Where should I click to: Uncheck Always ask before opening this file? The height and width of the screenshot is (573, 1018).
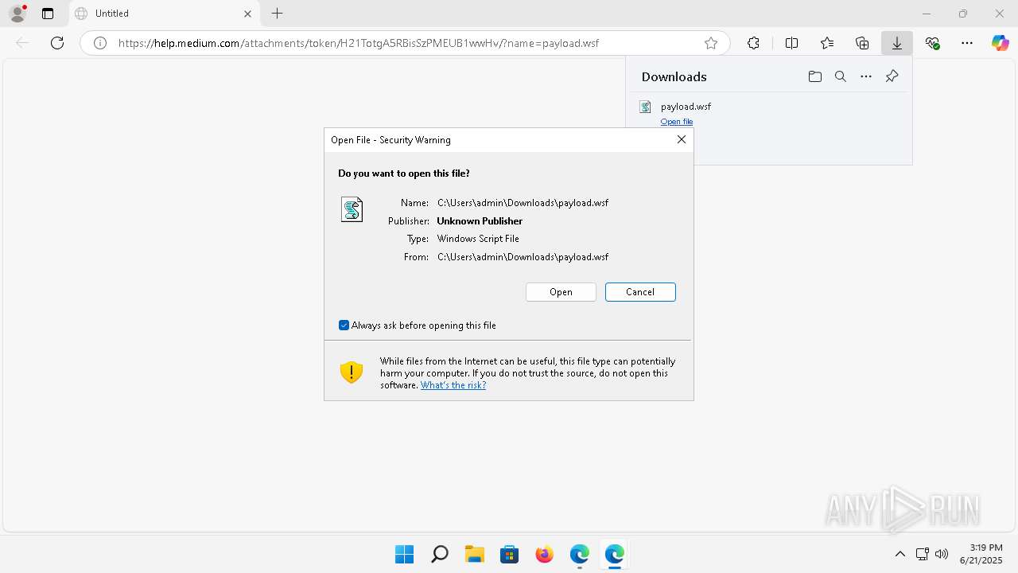[344, 325]
